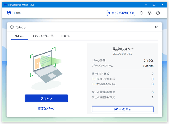Show report with レポートを表示 button

click(x=123, y=109)
